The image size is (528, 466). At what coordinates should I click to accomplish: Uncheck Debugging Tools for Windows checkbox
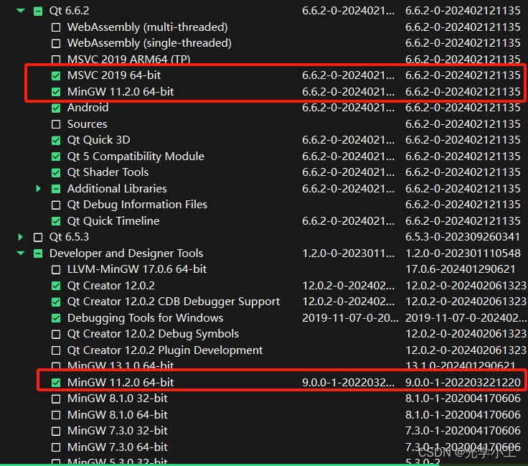pyautogui.click(x=56, y=318)
